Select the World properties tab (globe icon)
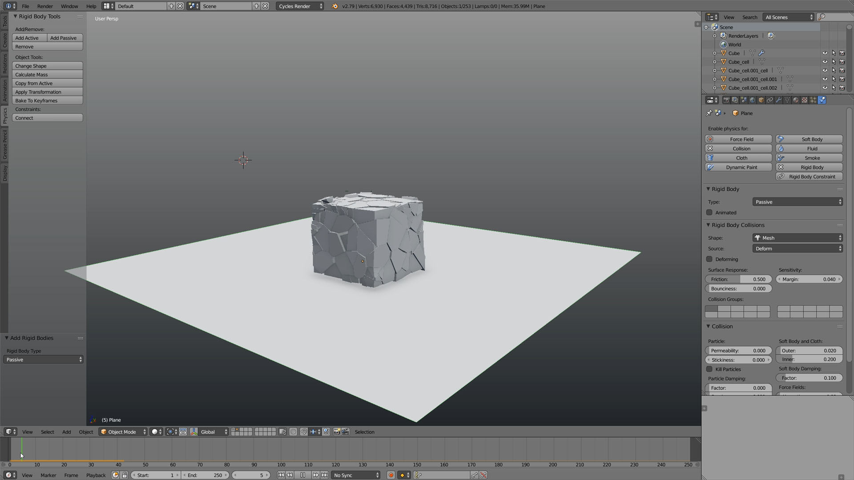The width and height of the screenshot is (854, 480). 752,100
